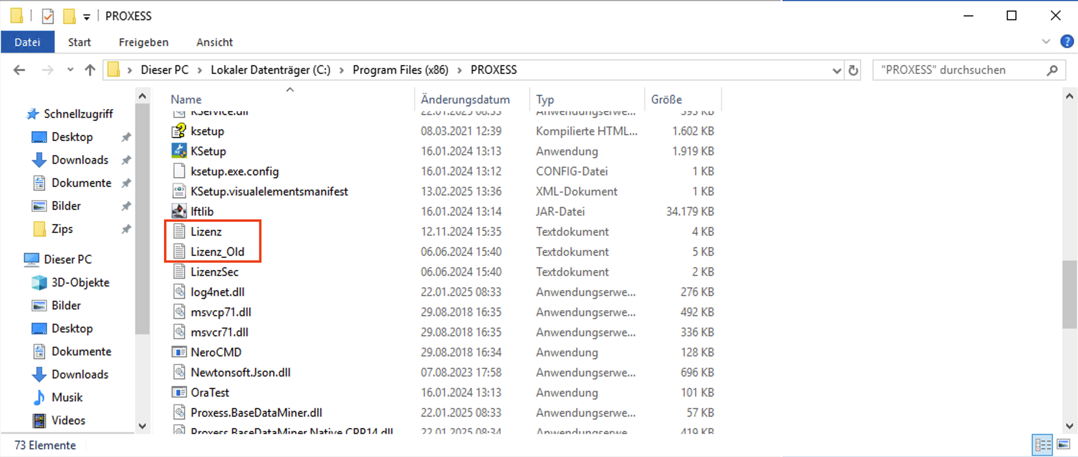Click the PROXESS durchsuchen search field

coord(959,70)
